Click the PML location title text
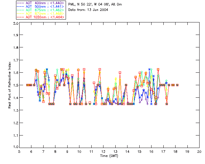The image size is (205, 164). tap(95, 4)
